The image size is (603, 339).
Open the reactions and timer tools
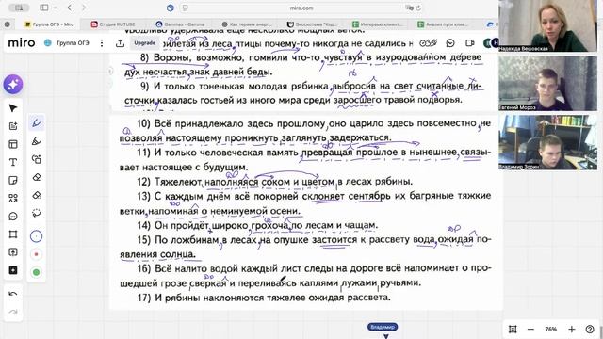(x=428, y=43)
